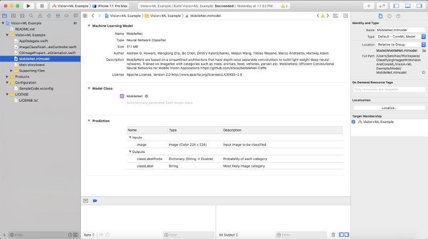Open the MobileNet model class link
428x239 pixels.
(x=134, y=96)
